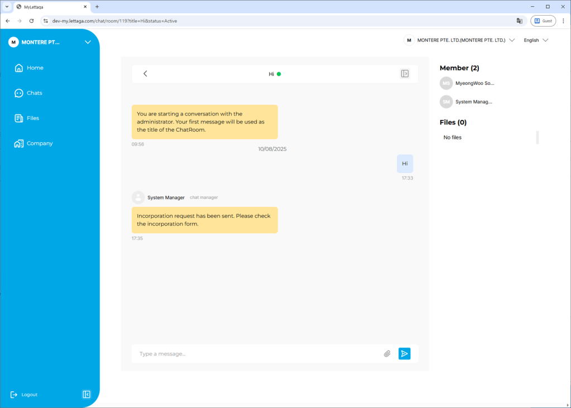The width and height of the screenshot is (571, 408).
Task: Click the Home house icon
Action: click(x=19, y=68)
